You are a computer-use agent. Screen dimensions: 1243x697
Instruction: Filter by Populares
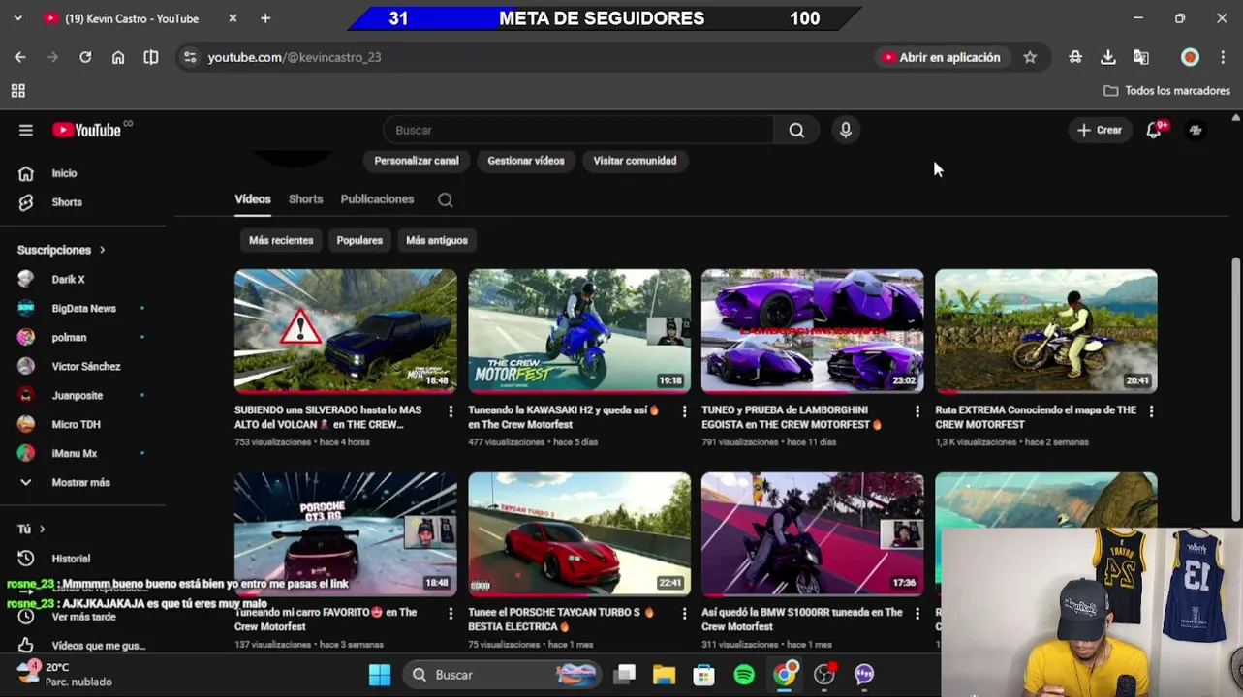(359, 240)
